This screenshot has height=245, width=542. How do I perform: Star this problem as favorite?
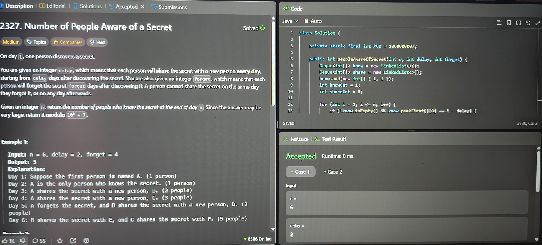point(60,241)
